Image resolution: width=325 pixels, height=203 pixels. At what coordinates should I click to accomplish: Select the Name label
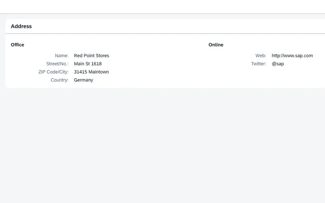click(62, 56)
